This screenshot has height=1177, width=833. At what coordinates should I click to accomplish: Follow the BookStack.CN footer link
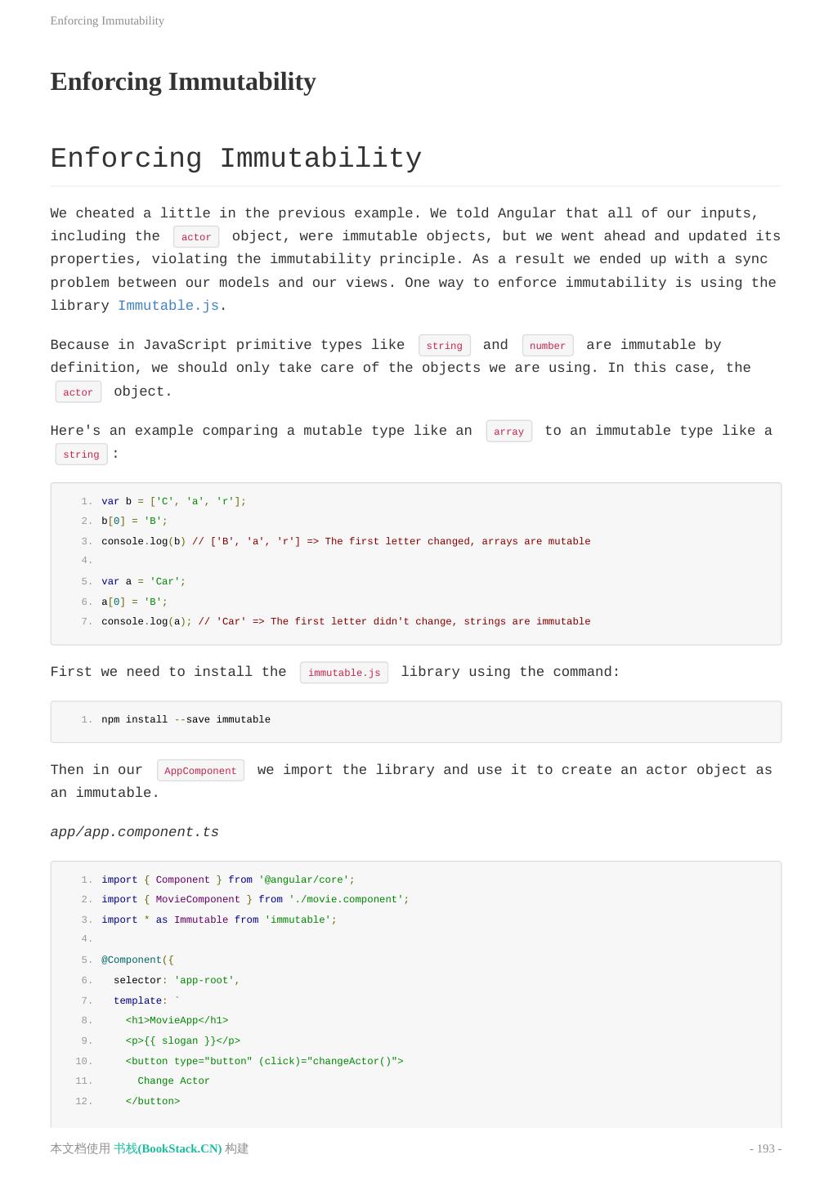click(168, 1148)
